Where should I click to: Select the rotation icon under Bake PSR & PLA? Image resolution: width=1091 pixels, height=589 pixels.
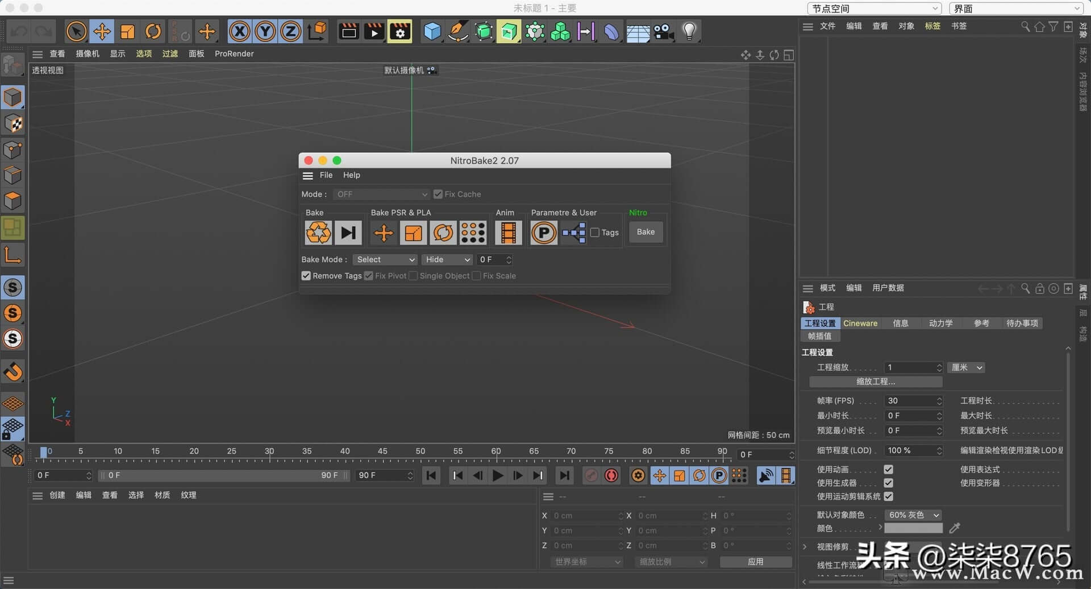point(444,232)
